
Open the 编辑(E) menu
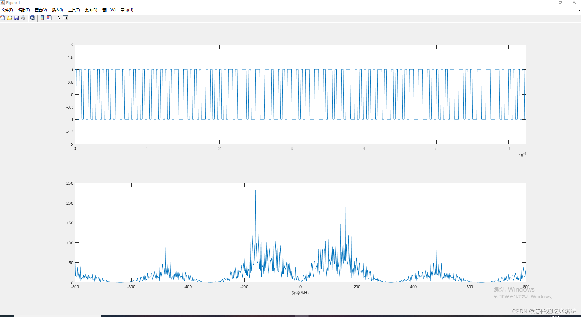point(24,10)
